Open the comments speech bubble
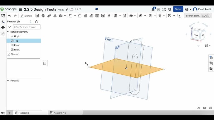The image size is (214, 120). click(x=3, y=28)
